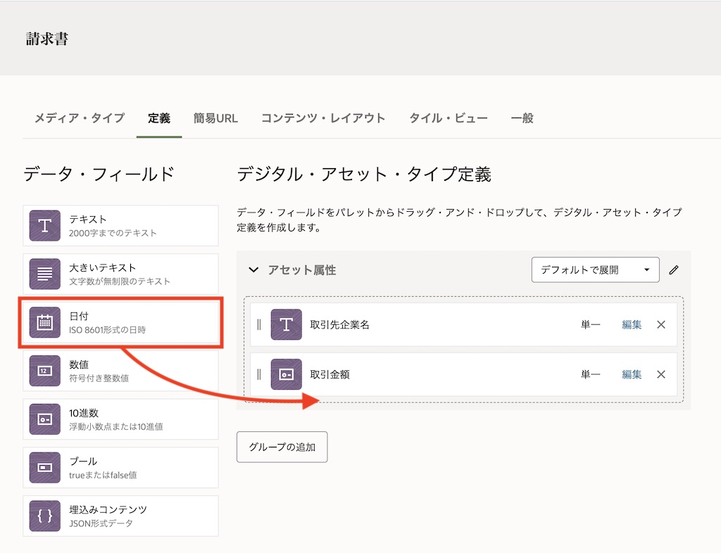This screenshot has width=721, height=553.
Task: Select the 10進数 decimal field icon
Action: [45, 419]
